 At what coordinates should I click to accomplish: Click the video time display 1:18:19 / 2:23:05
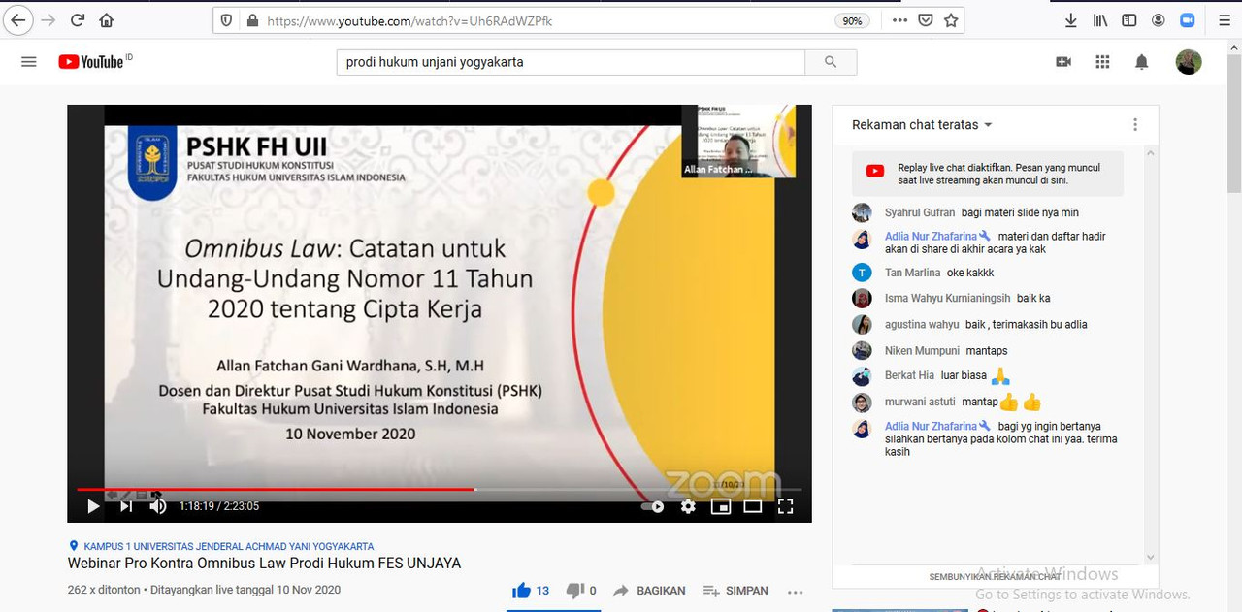(219, 506)
